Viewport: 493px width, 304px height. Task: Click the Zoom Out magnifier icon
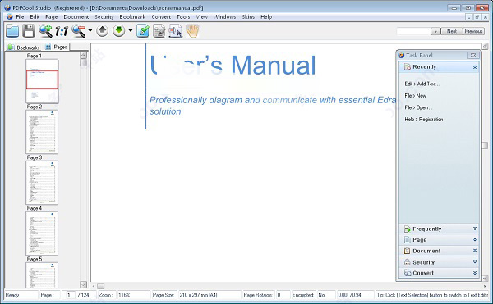tap(79, 30)
